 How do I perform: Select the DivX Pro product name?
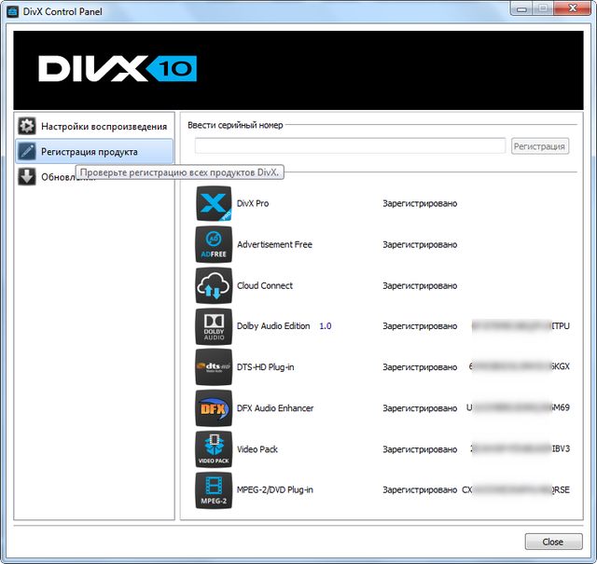(x=253, y=203)
